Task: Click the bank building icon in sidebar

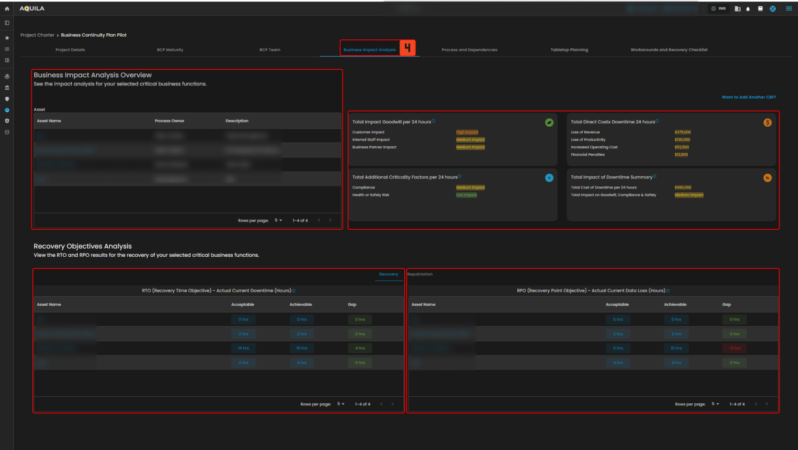Action: (7, 88)
